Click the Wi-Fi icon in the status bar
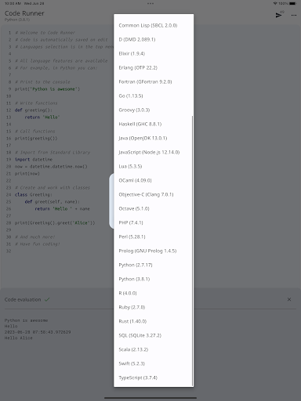The image size is (301, 401). point(275,3)
